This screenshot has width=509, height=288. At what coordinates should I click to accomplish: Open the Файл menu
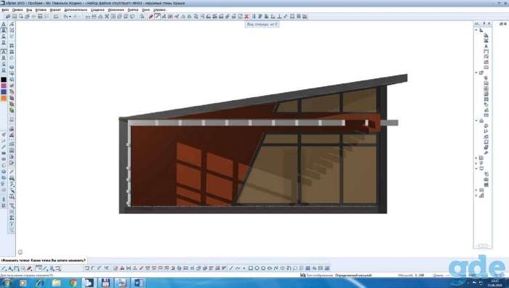5,10
